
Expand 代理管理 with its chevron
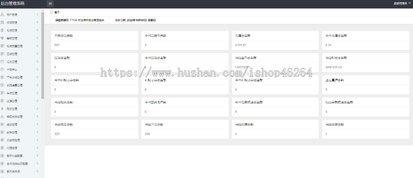pos(38,147)
